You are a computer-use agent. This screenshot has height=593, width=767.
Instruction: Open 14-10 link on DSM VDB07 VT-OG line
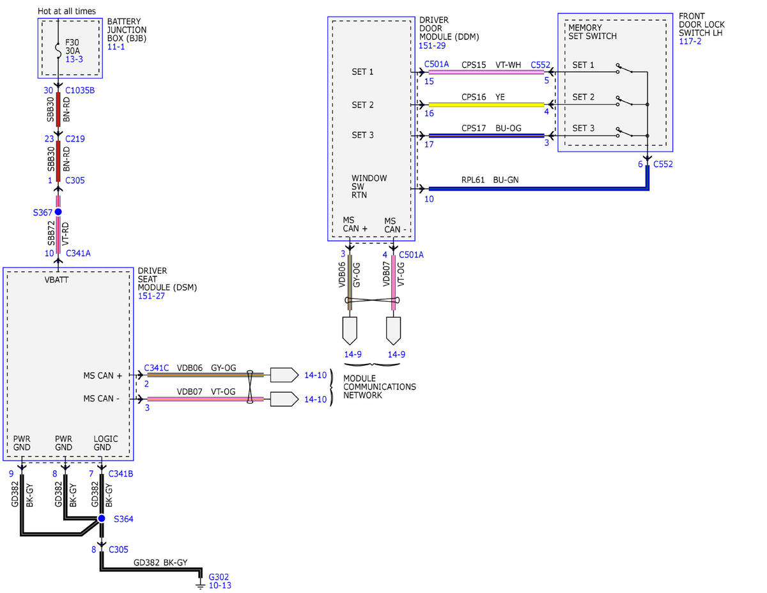(x=315, y=399)
